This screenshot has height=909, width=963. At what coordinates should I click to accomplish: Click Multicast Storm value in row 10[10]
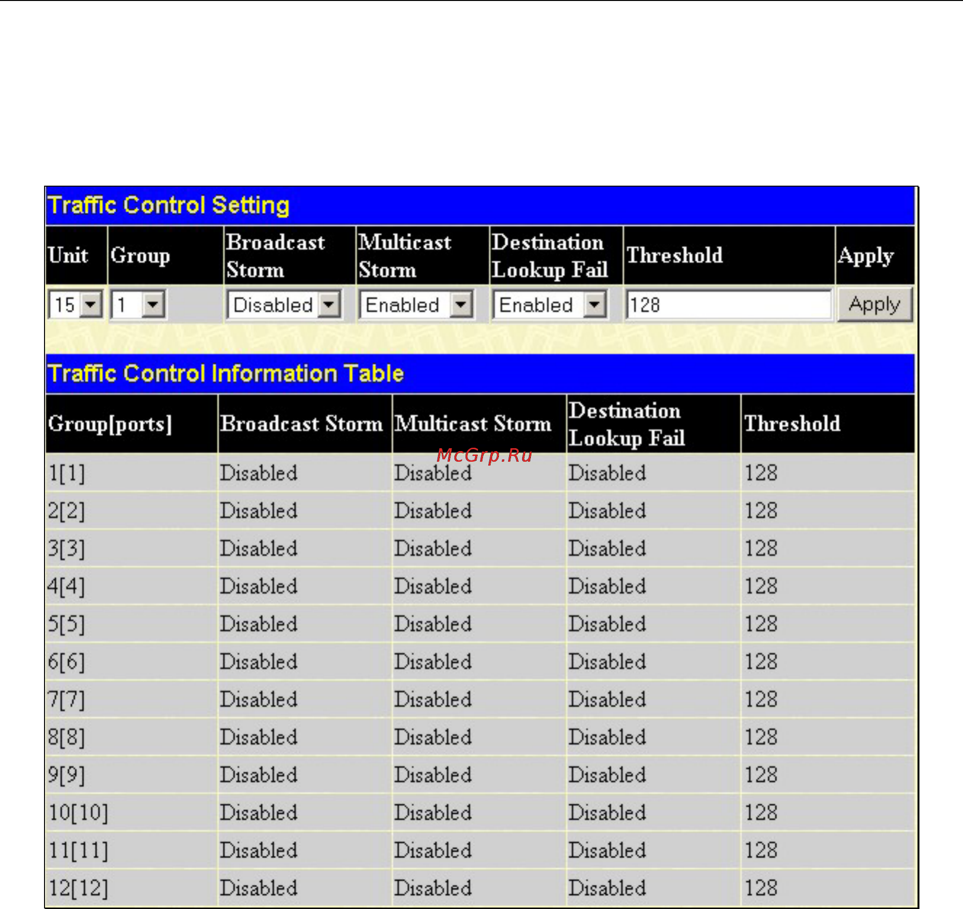[433, 813]
